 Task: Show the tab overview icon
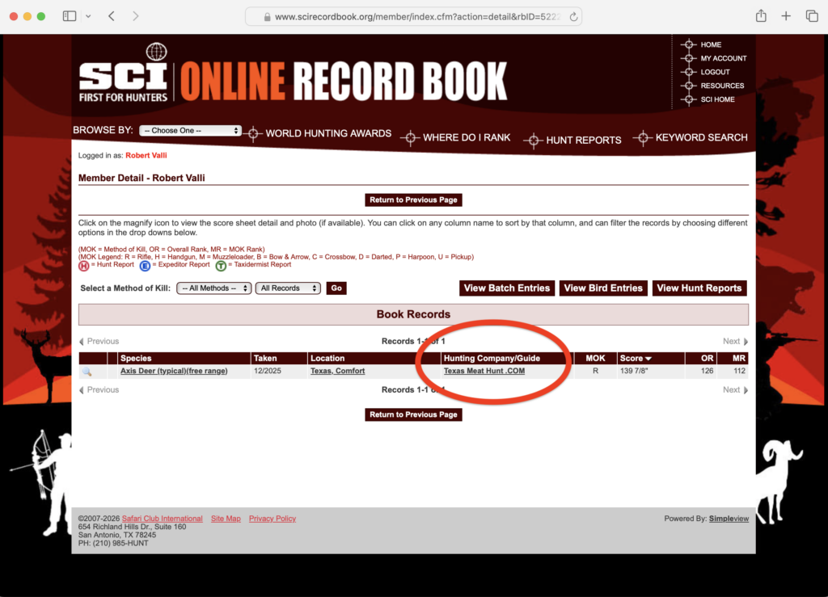(812, 16)
